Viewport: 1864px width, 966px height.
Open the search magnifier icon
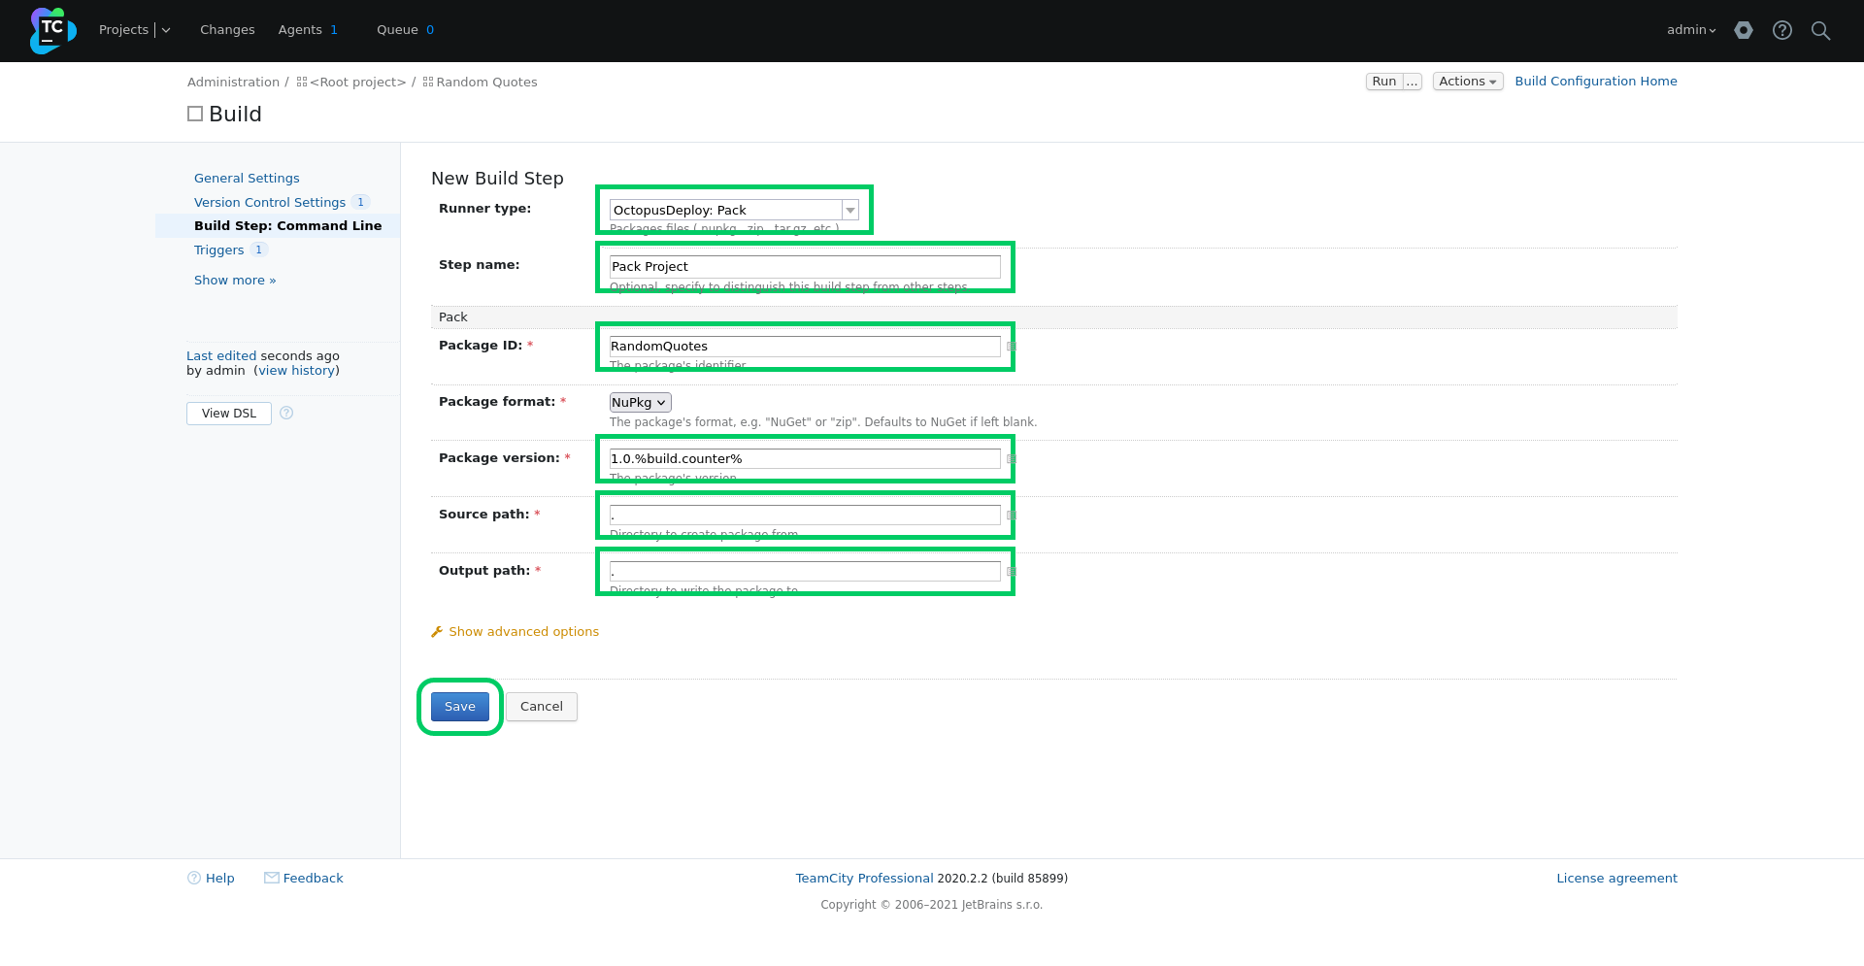[1821, 30]
